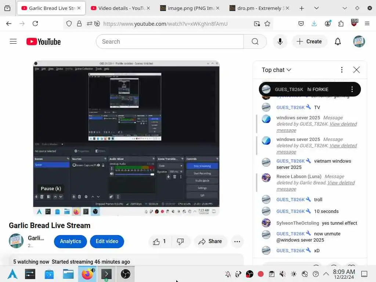Reload the page in Firefox

(35, 23)
